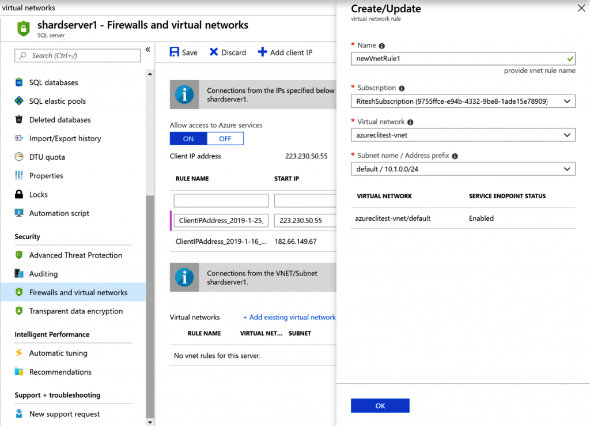The width and height of the screenshot is (590, 426).
Task: Open Firewalls and virtual networks menu item
Action: pos(78,293)
